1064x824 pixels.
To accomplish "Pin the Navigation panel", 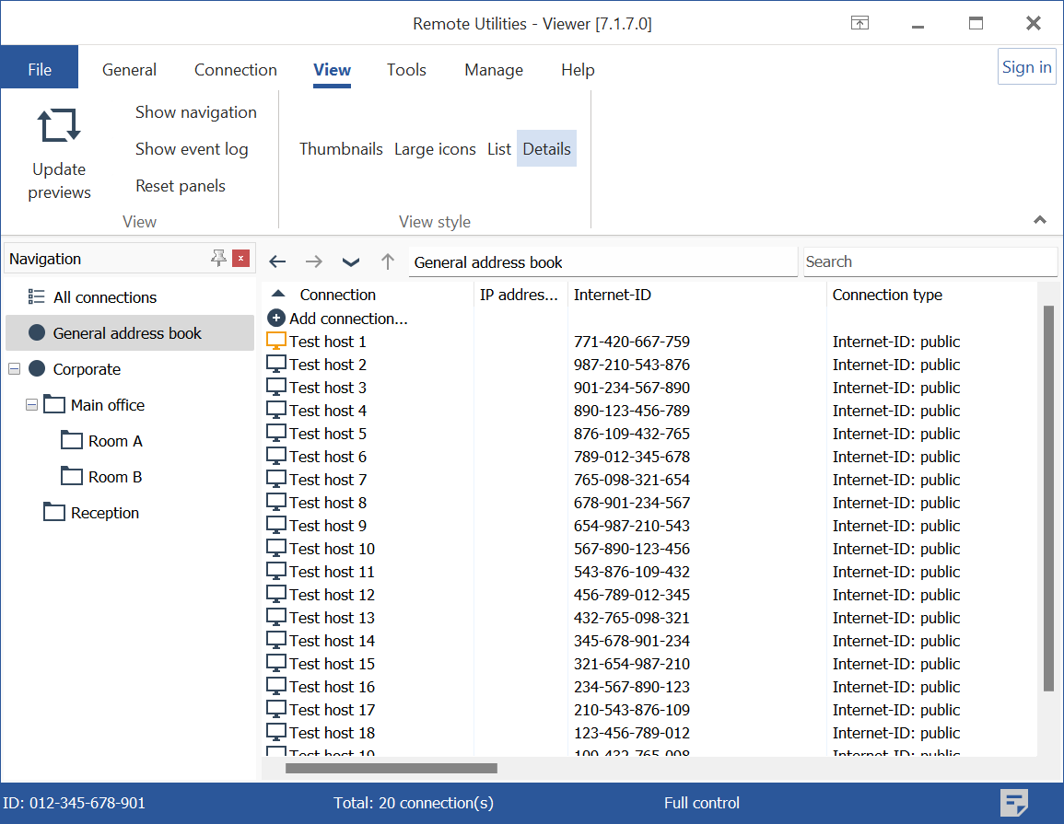I will point(218,259).
